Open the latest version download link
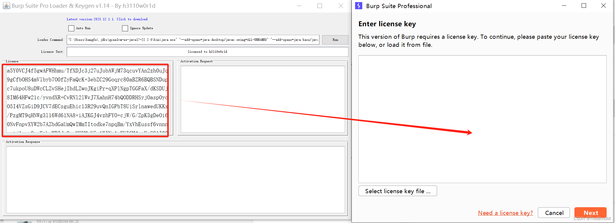Image resolution: width=615 pixels, height=223 pixels. 107,19
